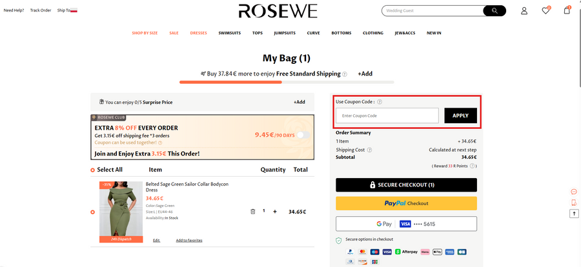This screenshot has height=267, width=581.
Task: Click the scroll-to-top arrow button
Action: pos(574,213)
